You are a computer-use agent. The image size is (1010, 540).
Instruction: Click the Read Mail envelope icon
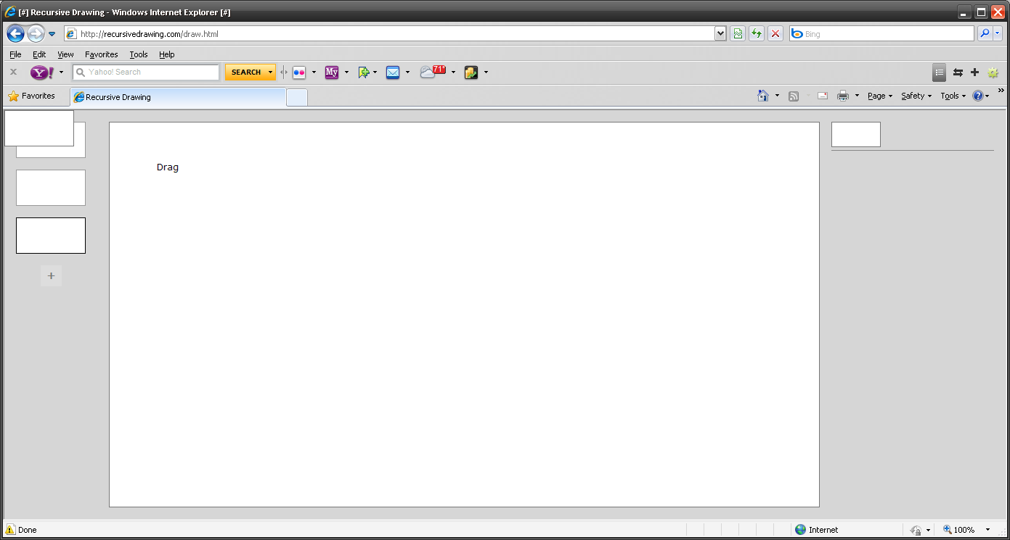[823, 96]
